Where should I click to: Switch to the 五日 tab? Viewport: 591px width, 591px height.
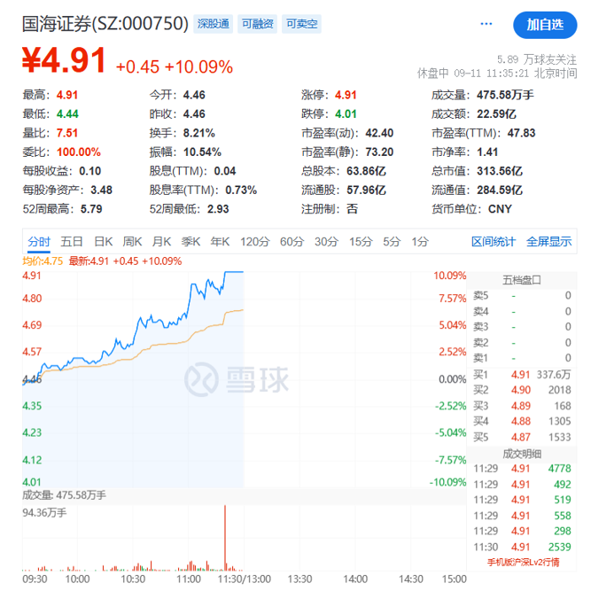(x=72, y=242)
